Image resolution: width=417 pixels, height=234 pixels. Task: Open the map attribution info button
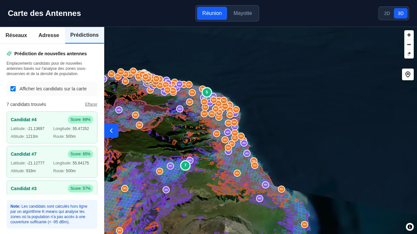(410, 227)
